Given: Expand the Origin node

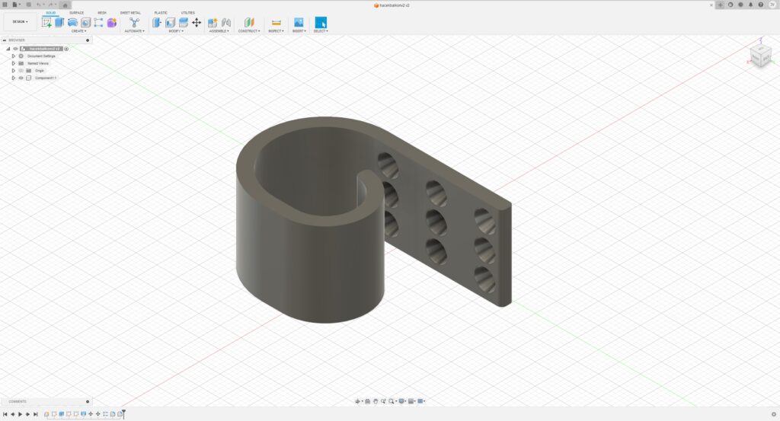Looking at the screenshot, I should [x=14, y=71].
